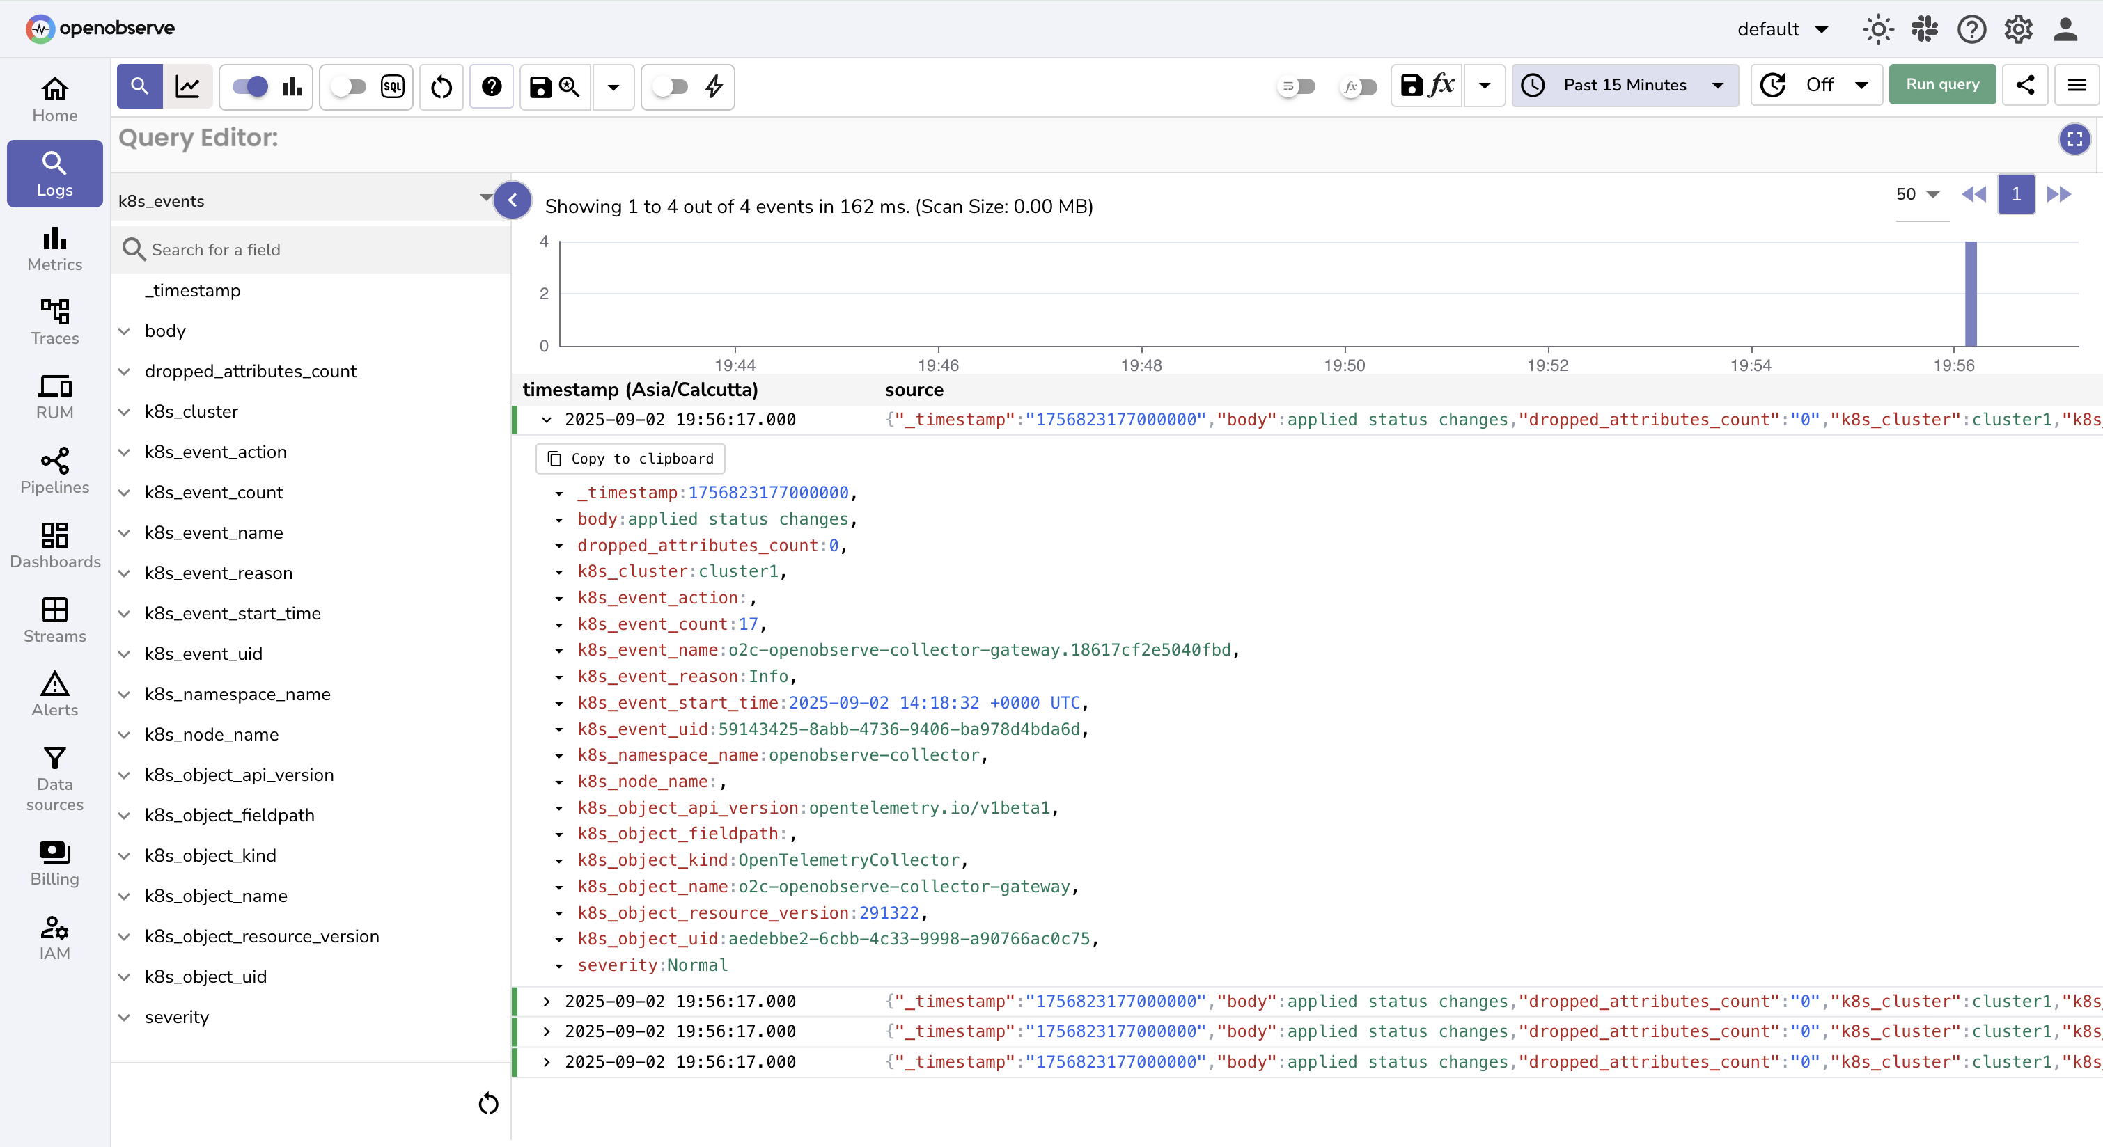Navigate to the Metrics page
The width and height of the screenshot is (2103, 1147).
click(54, 248)
